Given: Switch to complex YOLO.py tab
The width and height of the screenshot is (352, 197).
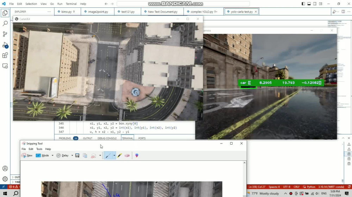Looking at the screenshot, I should coord(203,12).
